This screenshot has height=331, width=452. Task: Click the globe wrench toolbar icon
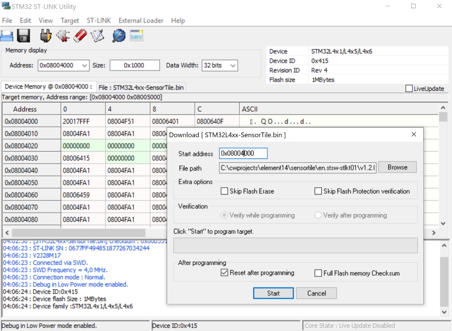[x=119, y=36]
